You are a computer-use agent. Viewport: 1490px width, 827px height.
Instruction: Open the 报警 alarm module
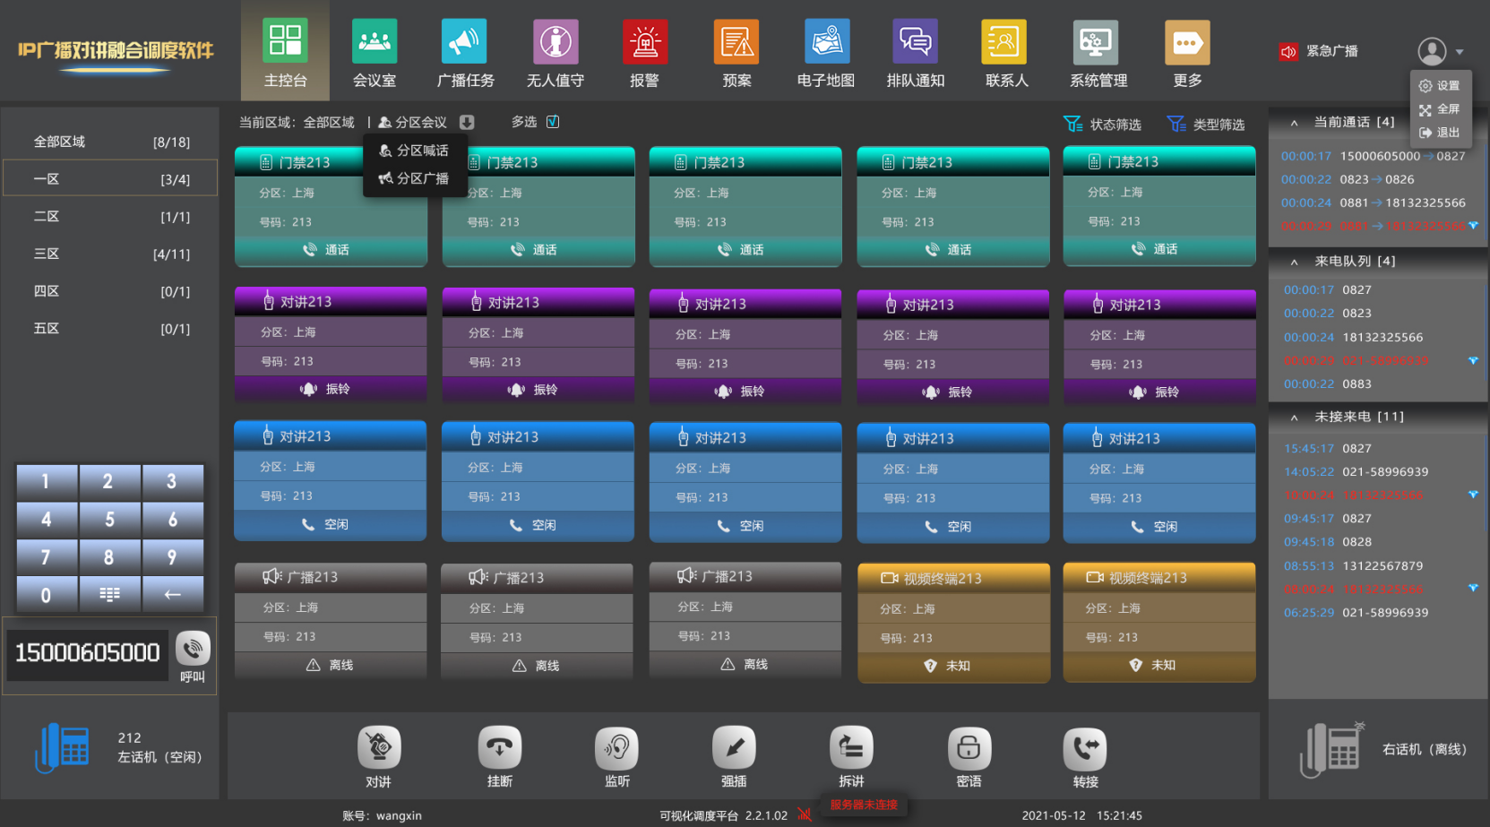click(645, 42)
